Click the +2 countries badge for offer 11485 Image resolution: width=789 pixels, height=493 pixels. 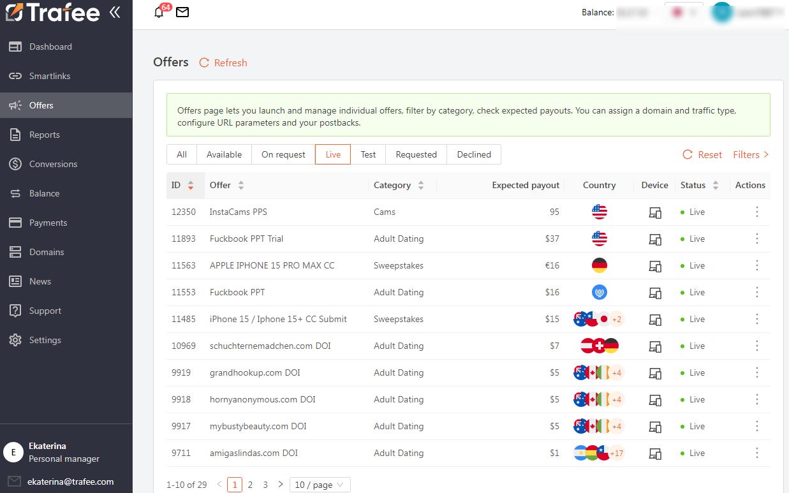[616, 319]
